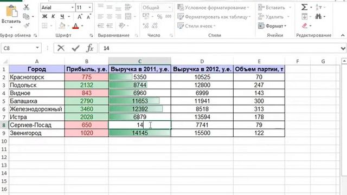
Task: Click the Cut scissors icon
Action: point(27,7)
